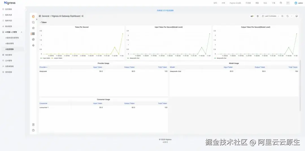Open Dashboards grid icon in Grafana sidebar

33,34
